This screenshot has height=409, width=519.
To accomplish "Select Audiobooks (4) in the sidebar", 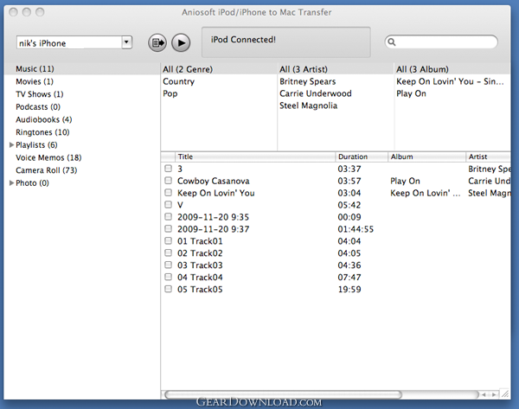I will pos(44,119).
